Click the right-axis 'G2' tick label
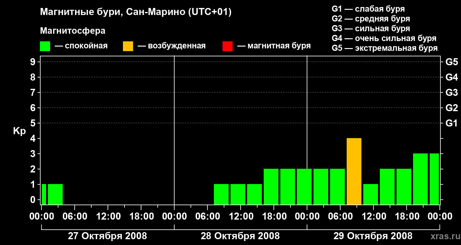 [451, 108]
